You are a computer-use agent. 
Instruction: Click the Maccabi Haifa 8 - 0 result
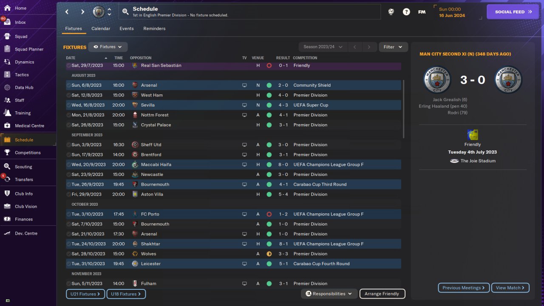283,164
